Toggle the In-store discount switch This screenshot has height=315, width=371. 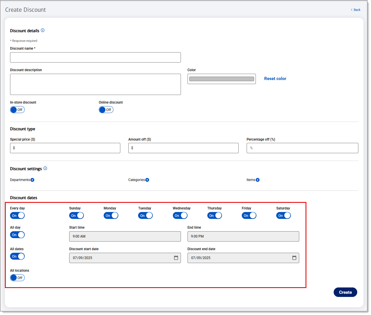click(18, 110)
